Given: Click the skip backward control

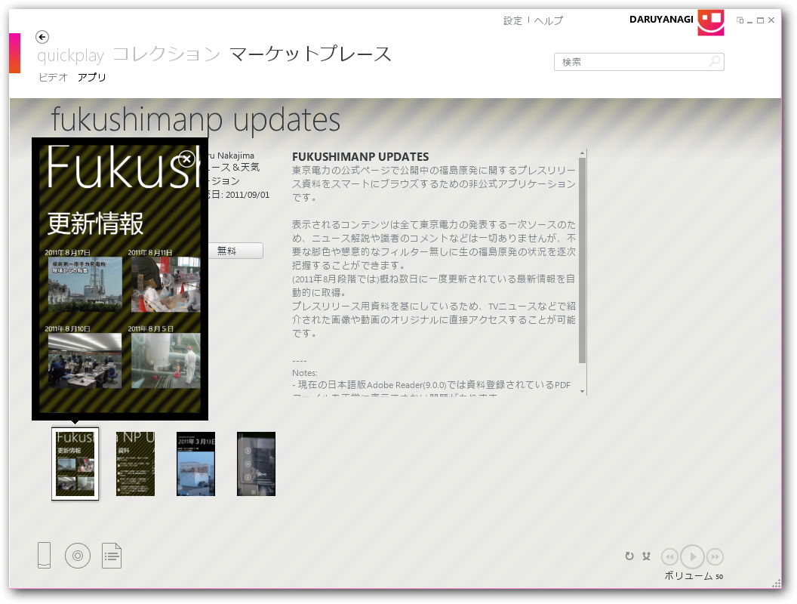Looking at the screenshot, I should 670,556.
